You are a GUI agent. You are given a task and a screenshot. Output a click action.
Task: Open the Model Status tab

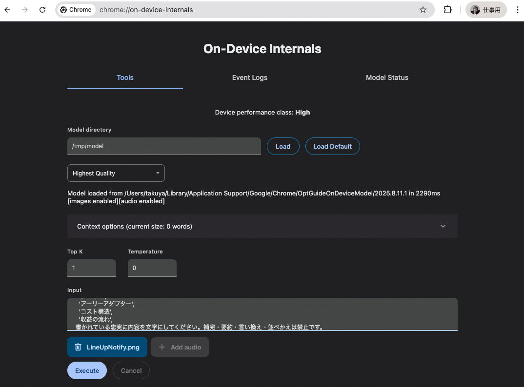(x=387, y=77)
